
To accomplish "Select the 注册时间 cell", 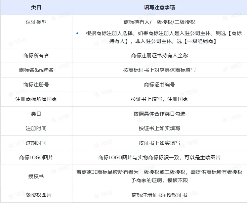I will click(36, 128).
